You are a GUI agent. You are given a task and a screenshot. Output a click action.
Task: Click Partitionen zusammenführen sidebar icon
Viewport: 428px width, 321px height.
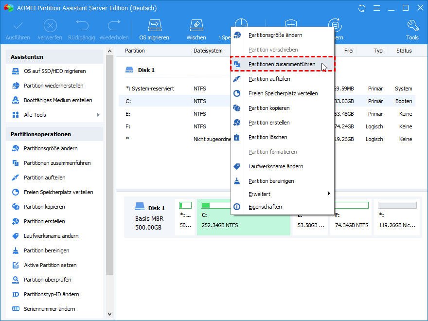click(x=16, y=163)
